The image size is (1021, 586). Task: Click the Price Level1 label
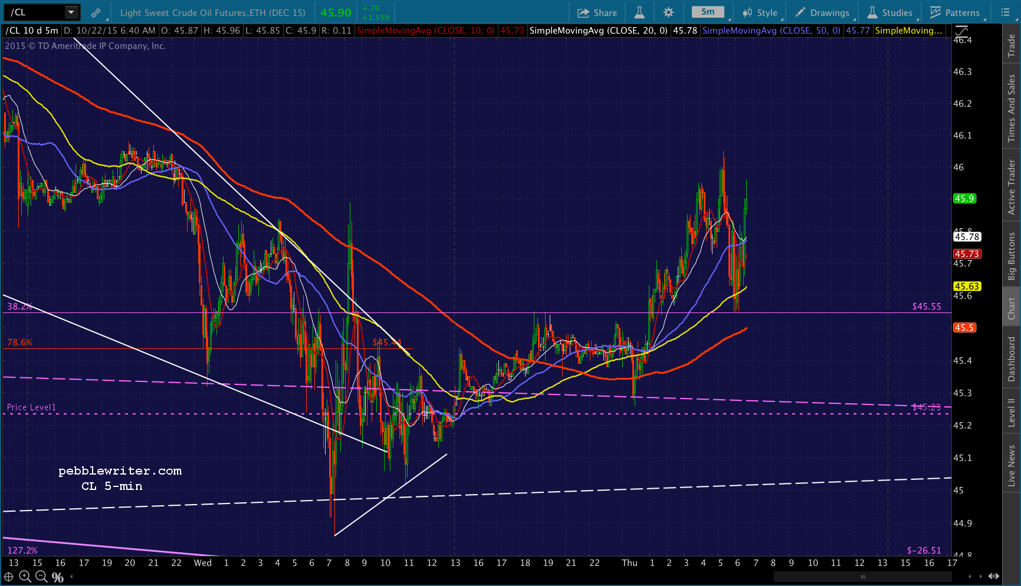[x=31, y=407]
